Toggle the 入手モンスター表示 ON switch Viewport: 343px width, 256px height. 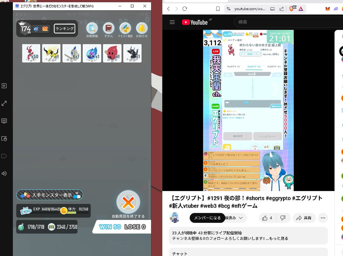pyautogui.click(x=77, y=196)
